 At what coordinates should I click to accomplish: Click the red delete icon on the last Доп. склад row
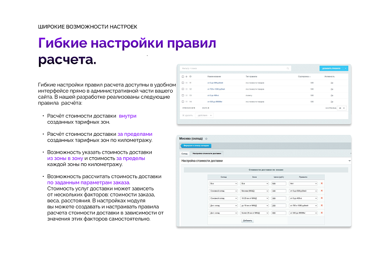coord(322,213)
